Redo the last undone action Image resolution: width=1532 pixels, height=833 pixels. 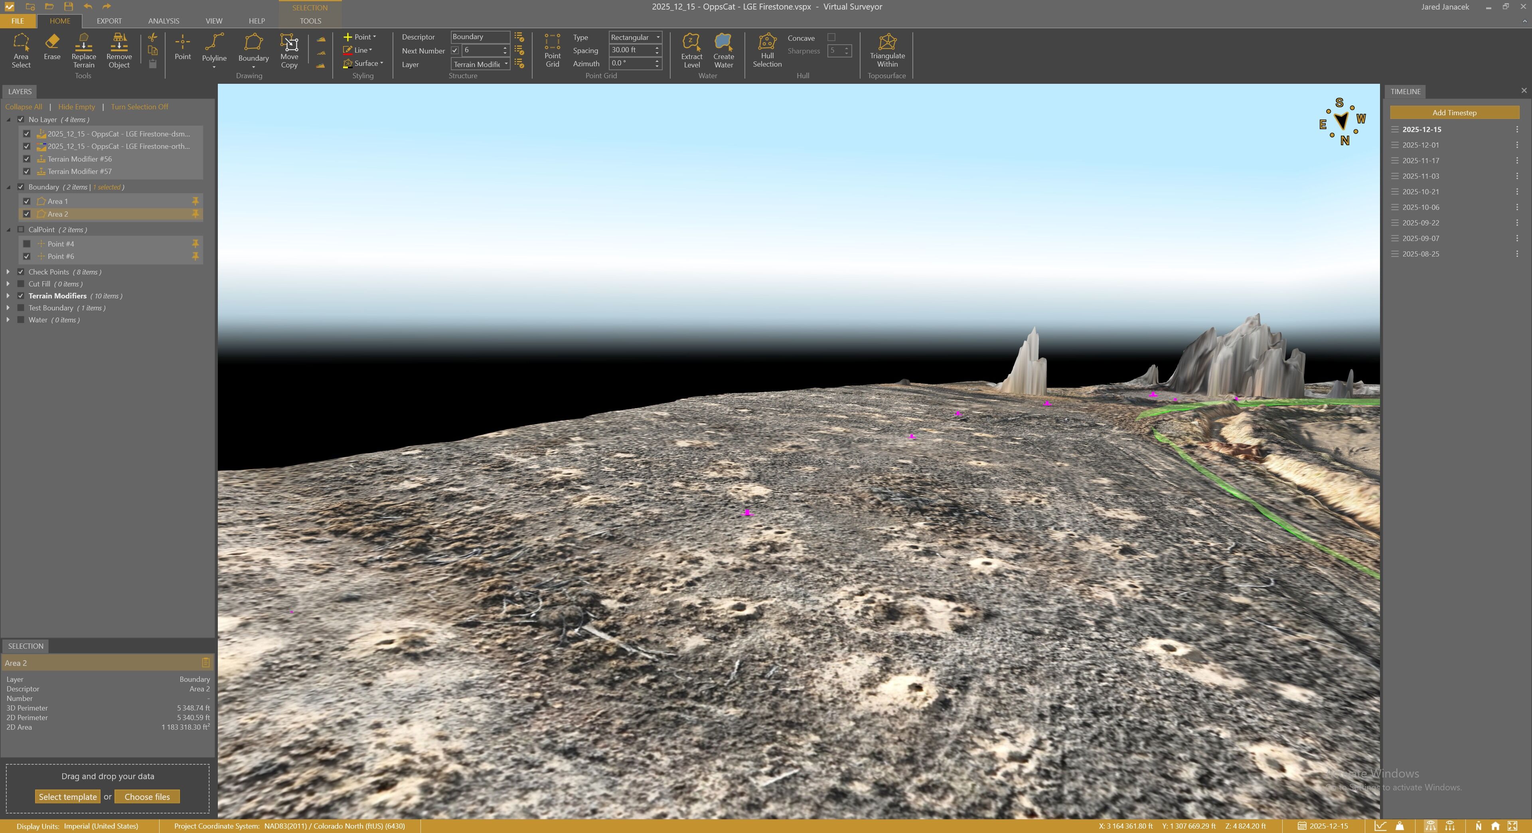(x=107, y=6)
